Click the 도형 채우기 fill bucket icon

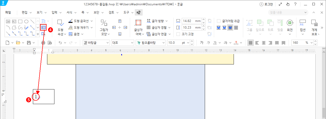pos(71,27)
